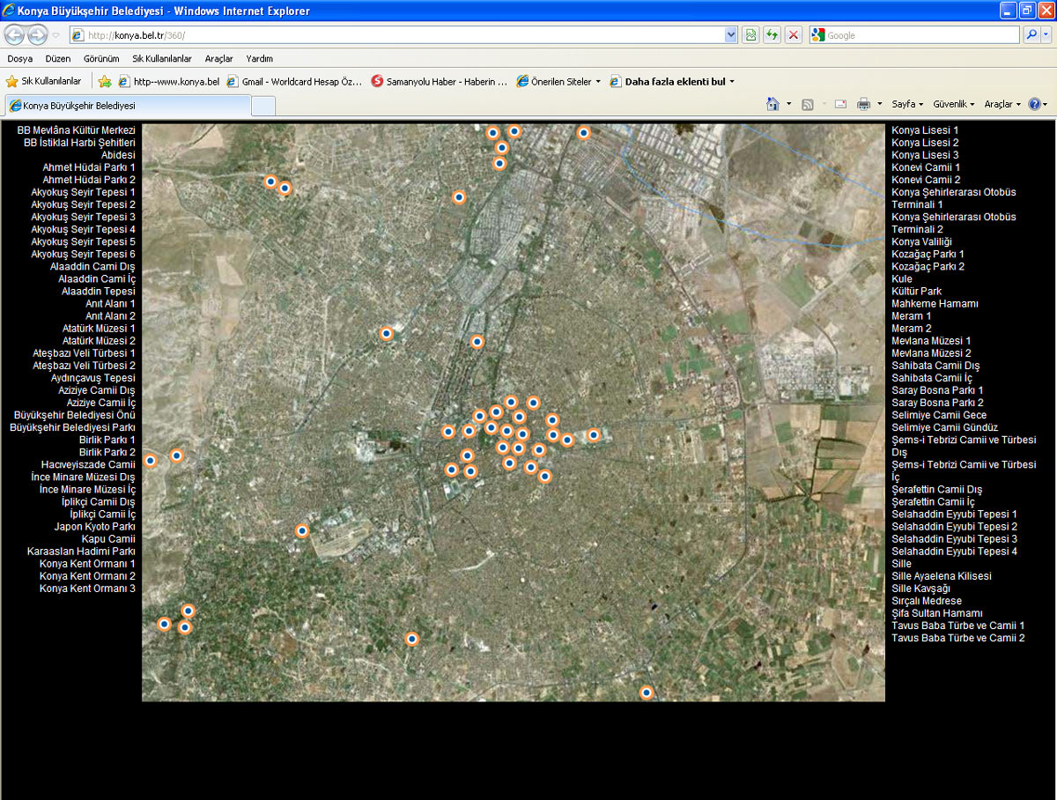Click the Print icon in command bar

(863, 104)
